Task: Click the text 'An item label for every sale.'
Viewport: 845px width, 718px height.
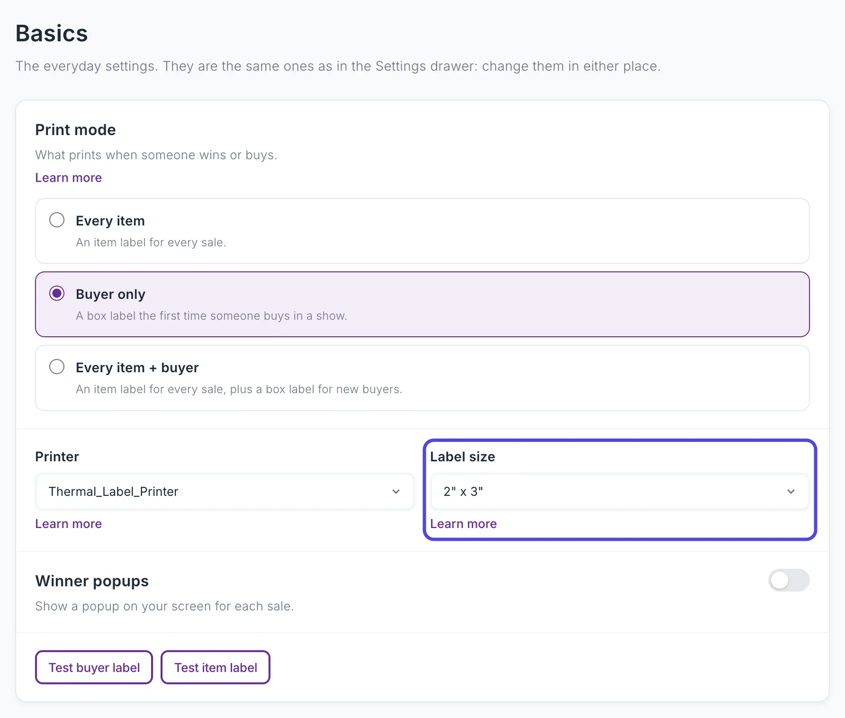Action: [151, 242]
